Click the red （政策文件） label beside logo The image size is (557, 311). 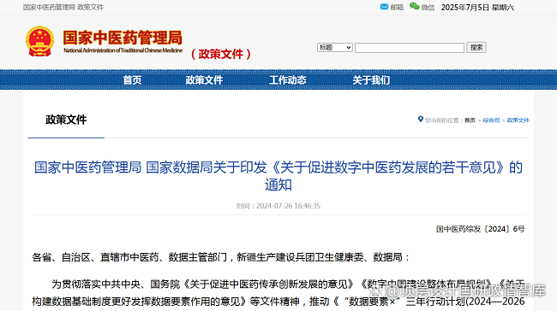pyautogui.click(x=220, y=54)
